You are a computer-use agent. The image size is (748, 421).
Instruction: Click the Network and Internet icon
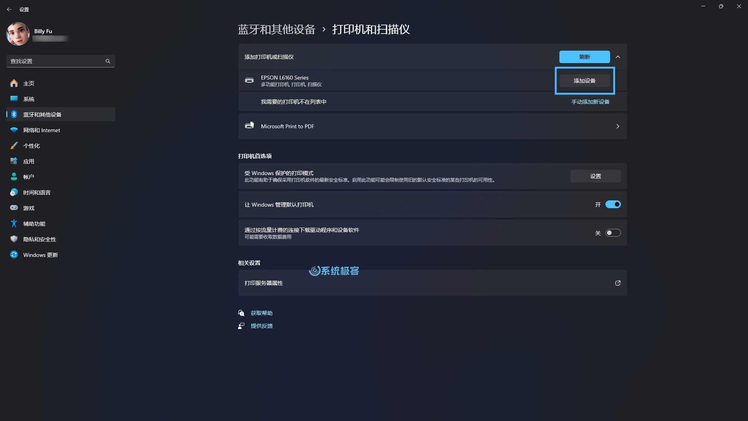[x=13, y=129]
